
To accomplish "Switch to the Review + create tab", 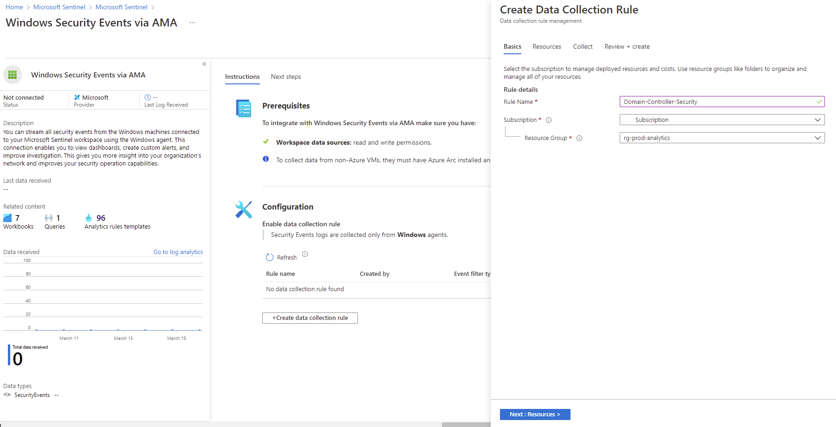I will pyautogui.click(x=627, y=47).
